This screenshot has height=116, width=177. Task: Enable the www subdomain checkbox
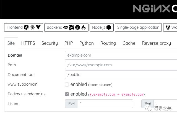[67, 85]
